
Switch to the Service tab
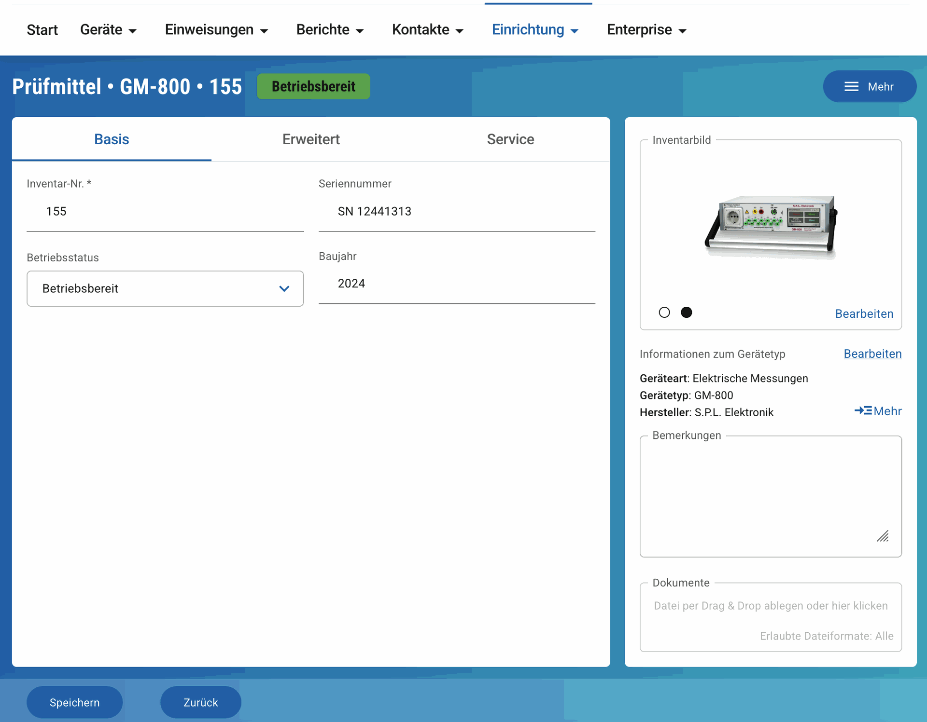coord(510,139)
